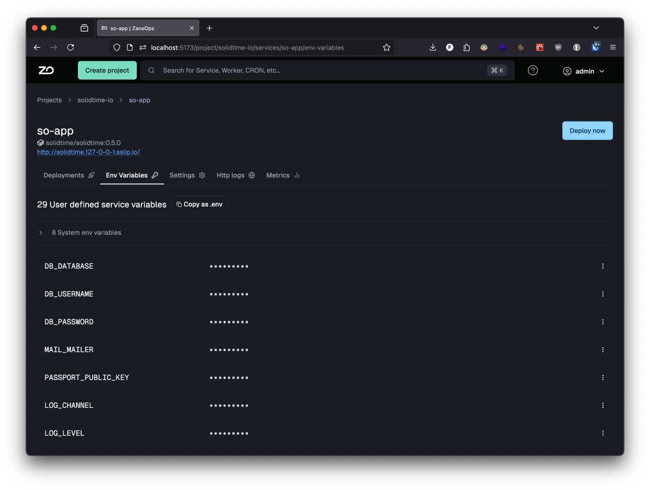This screenshot has height=490, width=650.
Task: Open Firefox View tab overview icon
Action: click(x=84, y=28)
